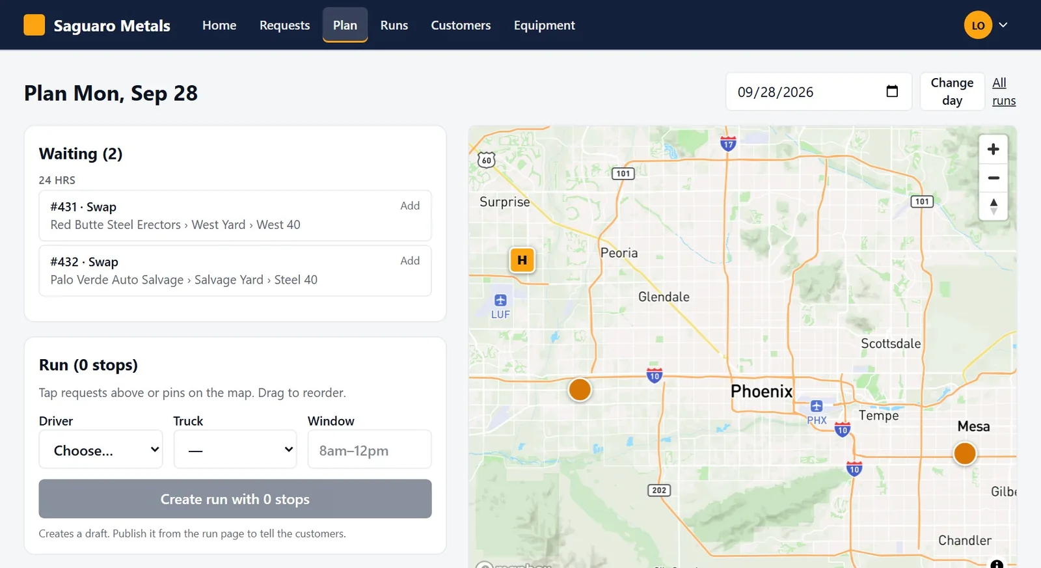Add request #432 to the run

(x=410, y=261)
